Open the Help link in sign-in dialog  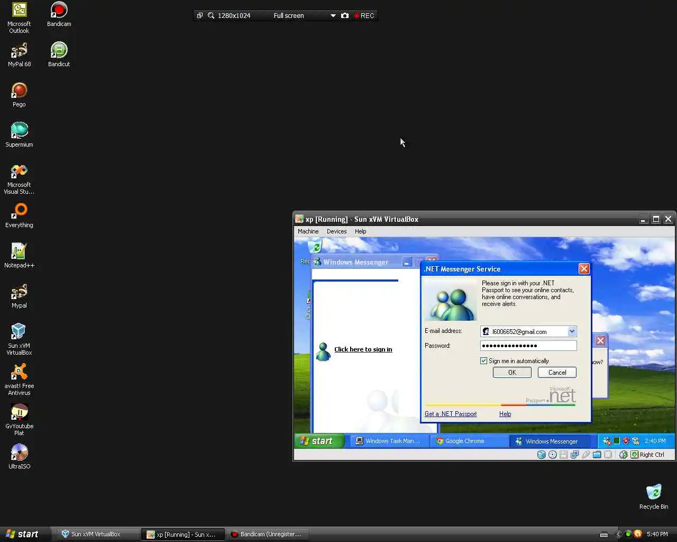(x=505, y=414)
